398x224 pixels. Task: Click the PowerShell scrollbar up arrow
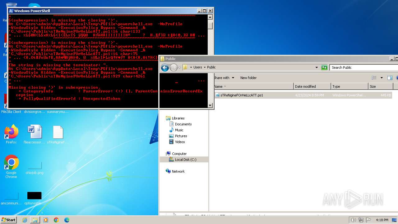coord(210,17)
